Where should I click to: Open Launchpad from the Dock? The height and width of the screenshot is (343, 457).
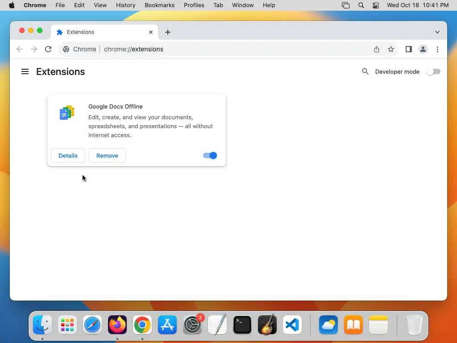(x=67, y=325)
